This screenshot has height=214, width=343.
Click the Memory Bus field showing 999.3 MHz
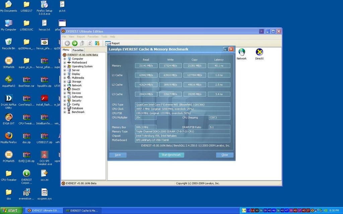[x=145, y=127]
